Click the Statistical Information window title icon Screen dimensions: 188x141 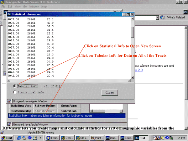[x=9, y=14]
